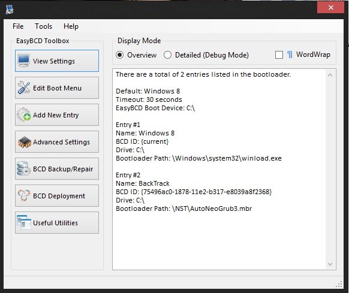This screenshot has height=293, width=349.
Task: Open Add New Entry label
Action: (56, 115)
